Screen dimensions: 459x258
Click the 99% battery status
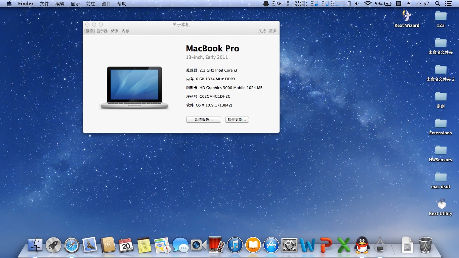click(x=383, y=4)
